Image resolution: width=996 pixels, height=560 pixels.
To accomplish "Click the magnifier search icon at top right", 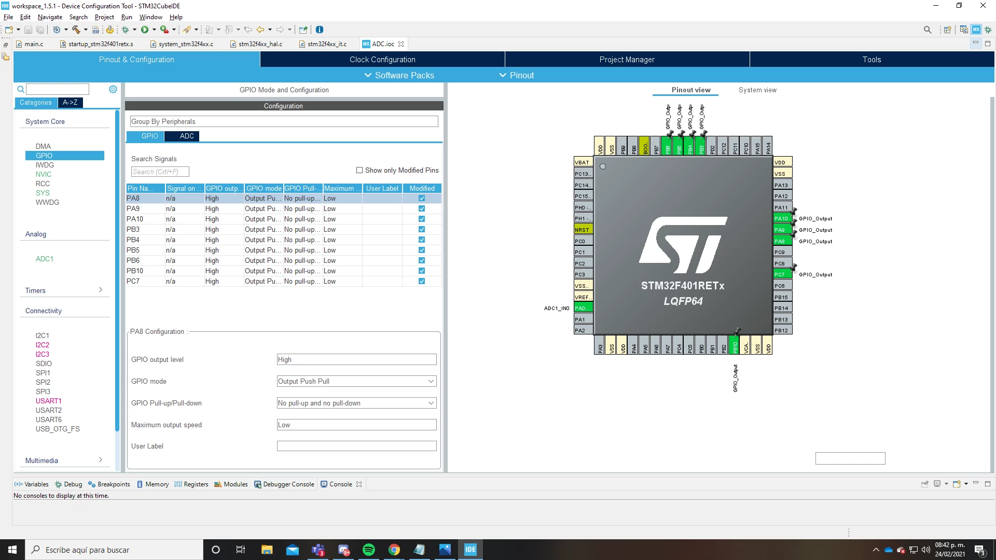I will 928,30.
